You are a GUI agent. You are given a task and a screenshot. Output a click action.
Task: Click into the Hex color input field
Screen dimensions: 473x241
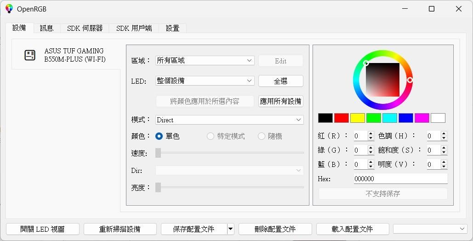pos(400,178)
